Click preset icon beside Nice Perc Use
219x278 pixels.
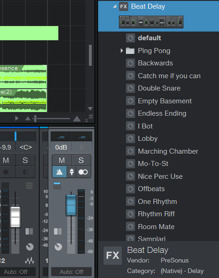(x=130, y=176)
